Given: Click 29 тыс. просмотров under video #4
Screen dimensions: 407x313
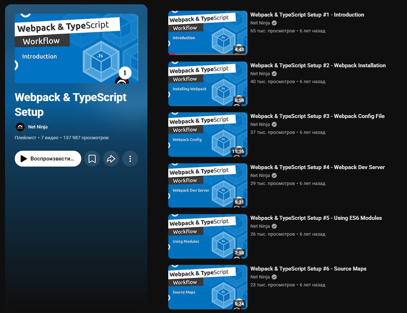Looking at the screenshot, I should point(273,183).
